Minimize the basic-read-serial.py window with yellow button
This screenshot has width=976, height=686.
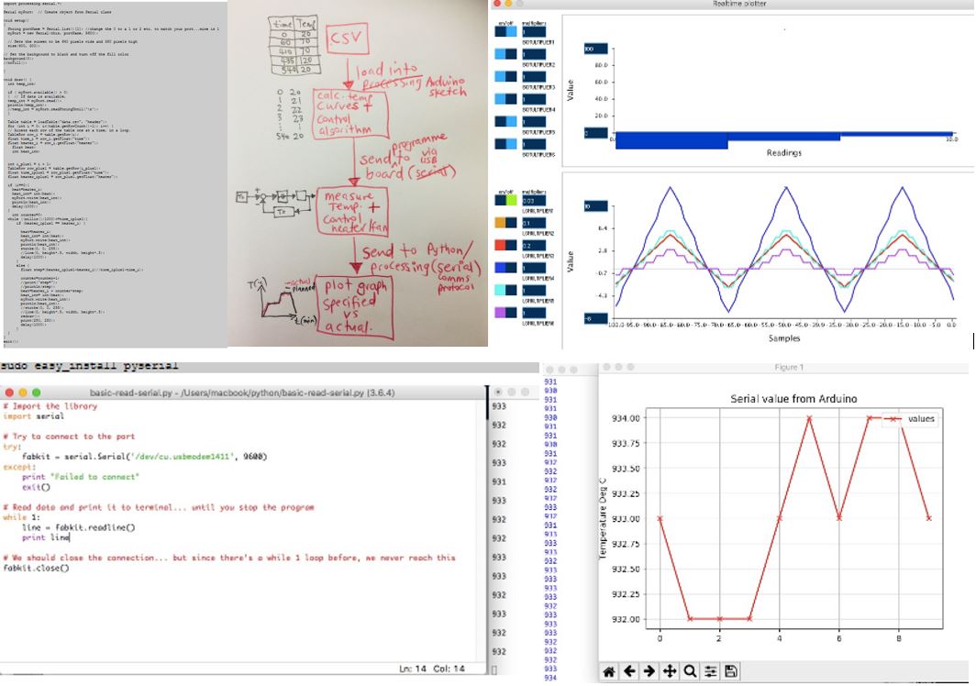pos(23,393)
